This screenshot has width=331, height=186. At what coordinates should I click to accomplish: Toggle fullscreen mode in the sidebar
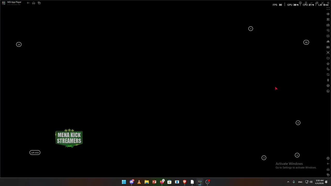coord(328,9)
